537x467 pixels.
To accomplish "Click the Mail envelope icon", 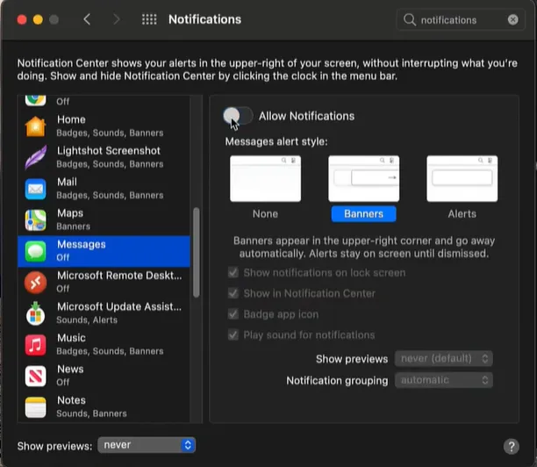I will 35,189.
